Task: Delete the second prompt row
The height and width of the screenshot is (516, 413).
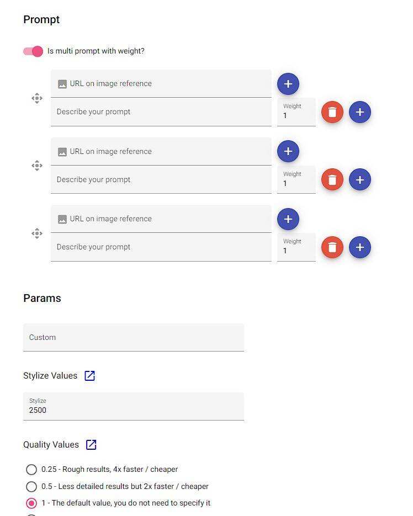Action: 332,180
